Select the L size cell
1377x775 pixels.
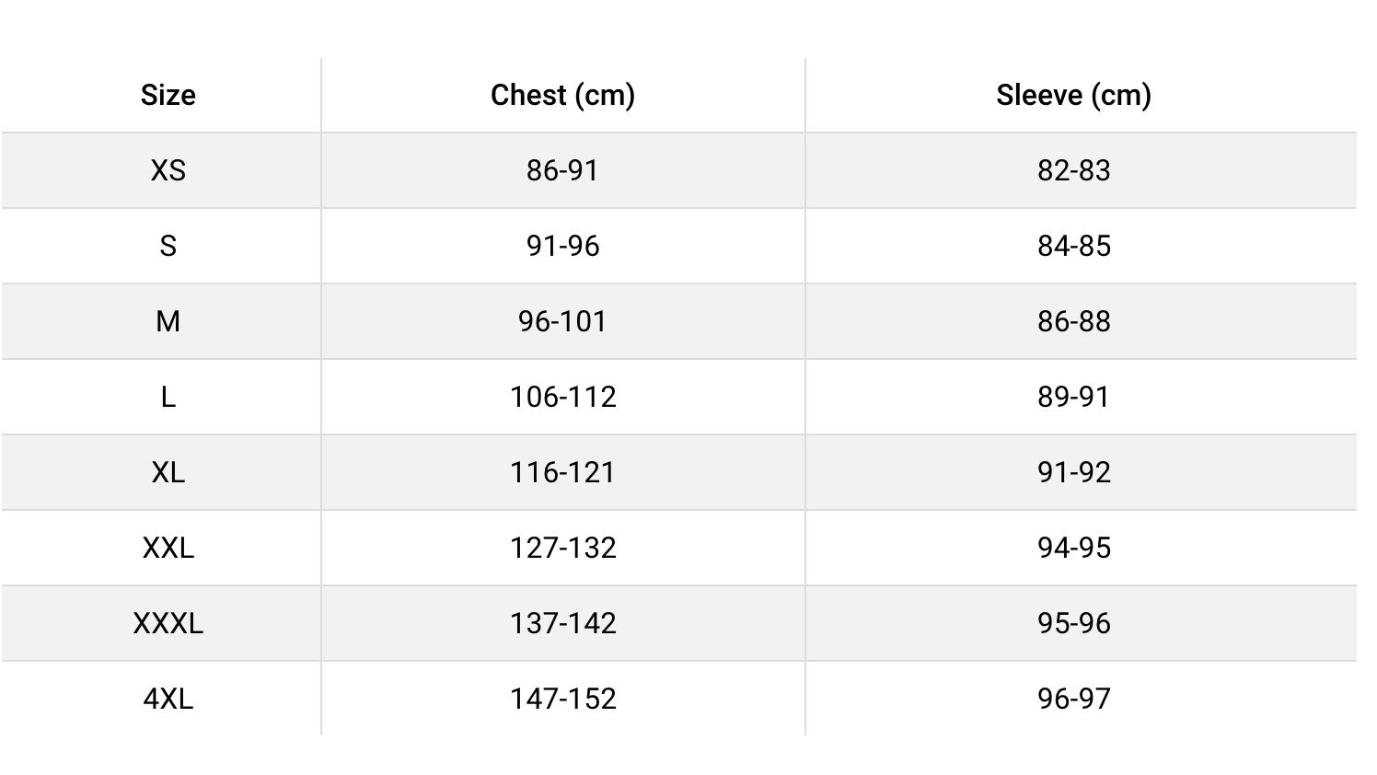(168, 397)
